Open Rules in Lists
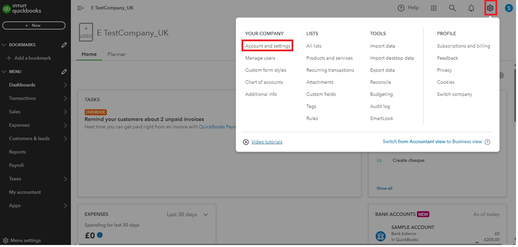The width and height of the screenshot is (518, 247). (x=312, y=119)
